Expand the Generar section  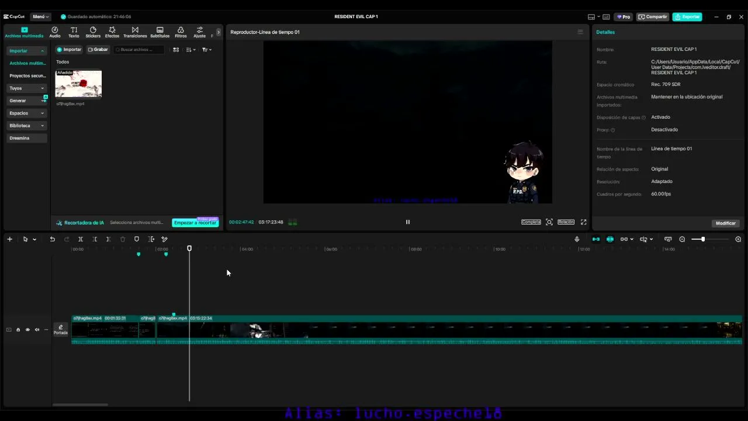point(26,101)
